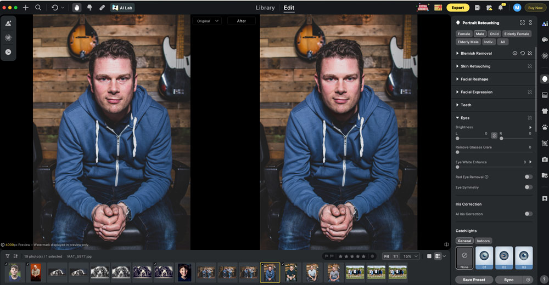The height and width of the screenshot is (285, 549).
Task: Click the Extra Credits badge icon
Action: (423, 7)
